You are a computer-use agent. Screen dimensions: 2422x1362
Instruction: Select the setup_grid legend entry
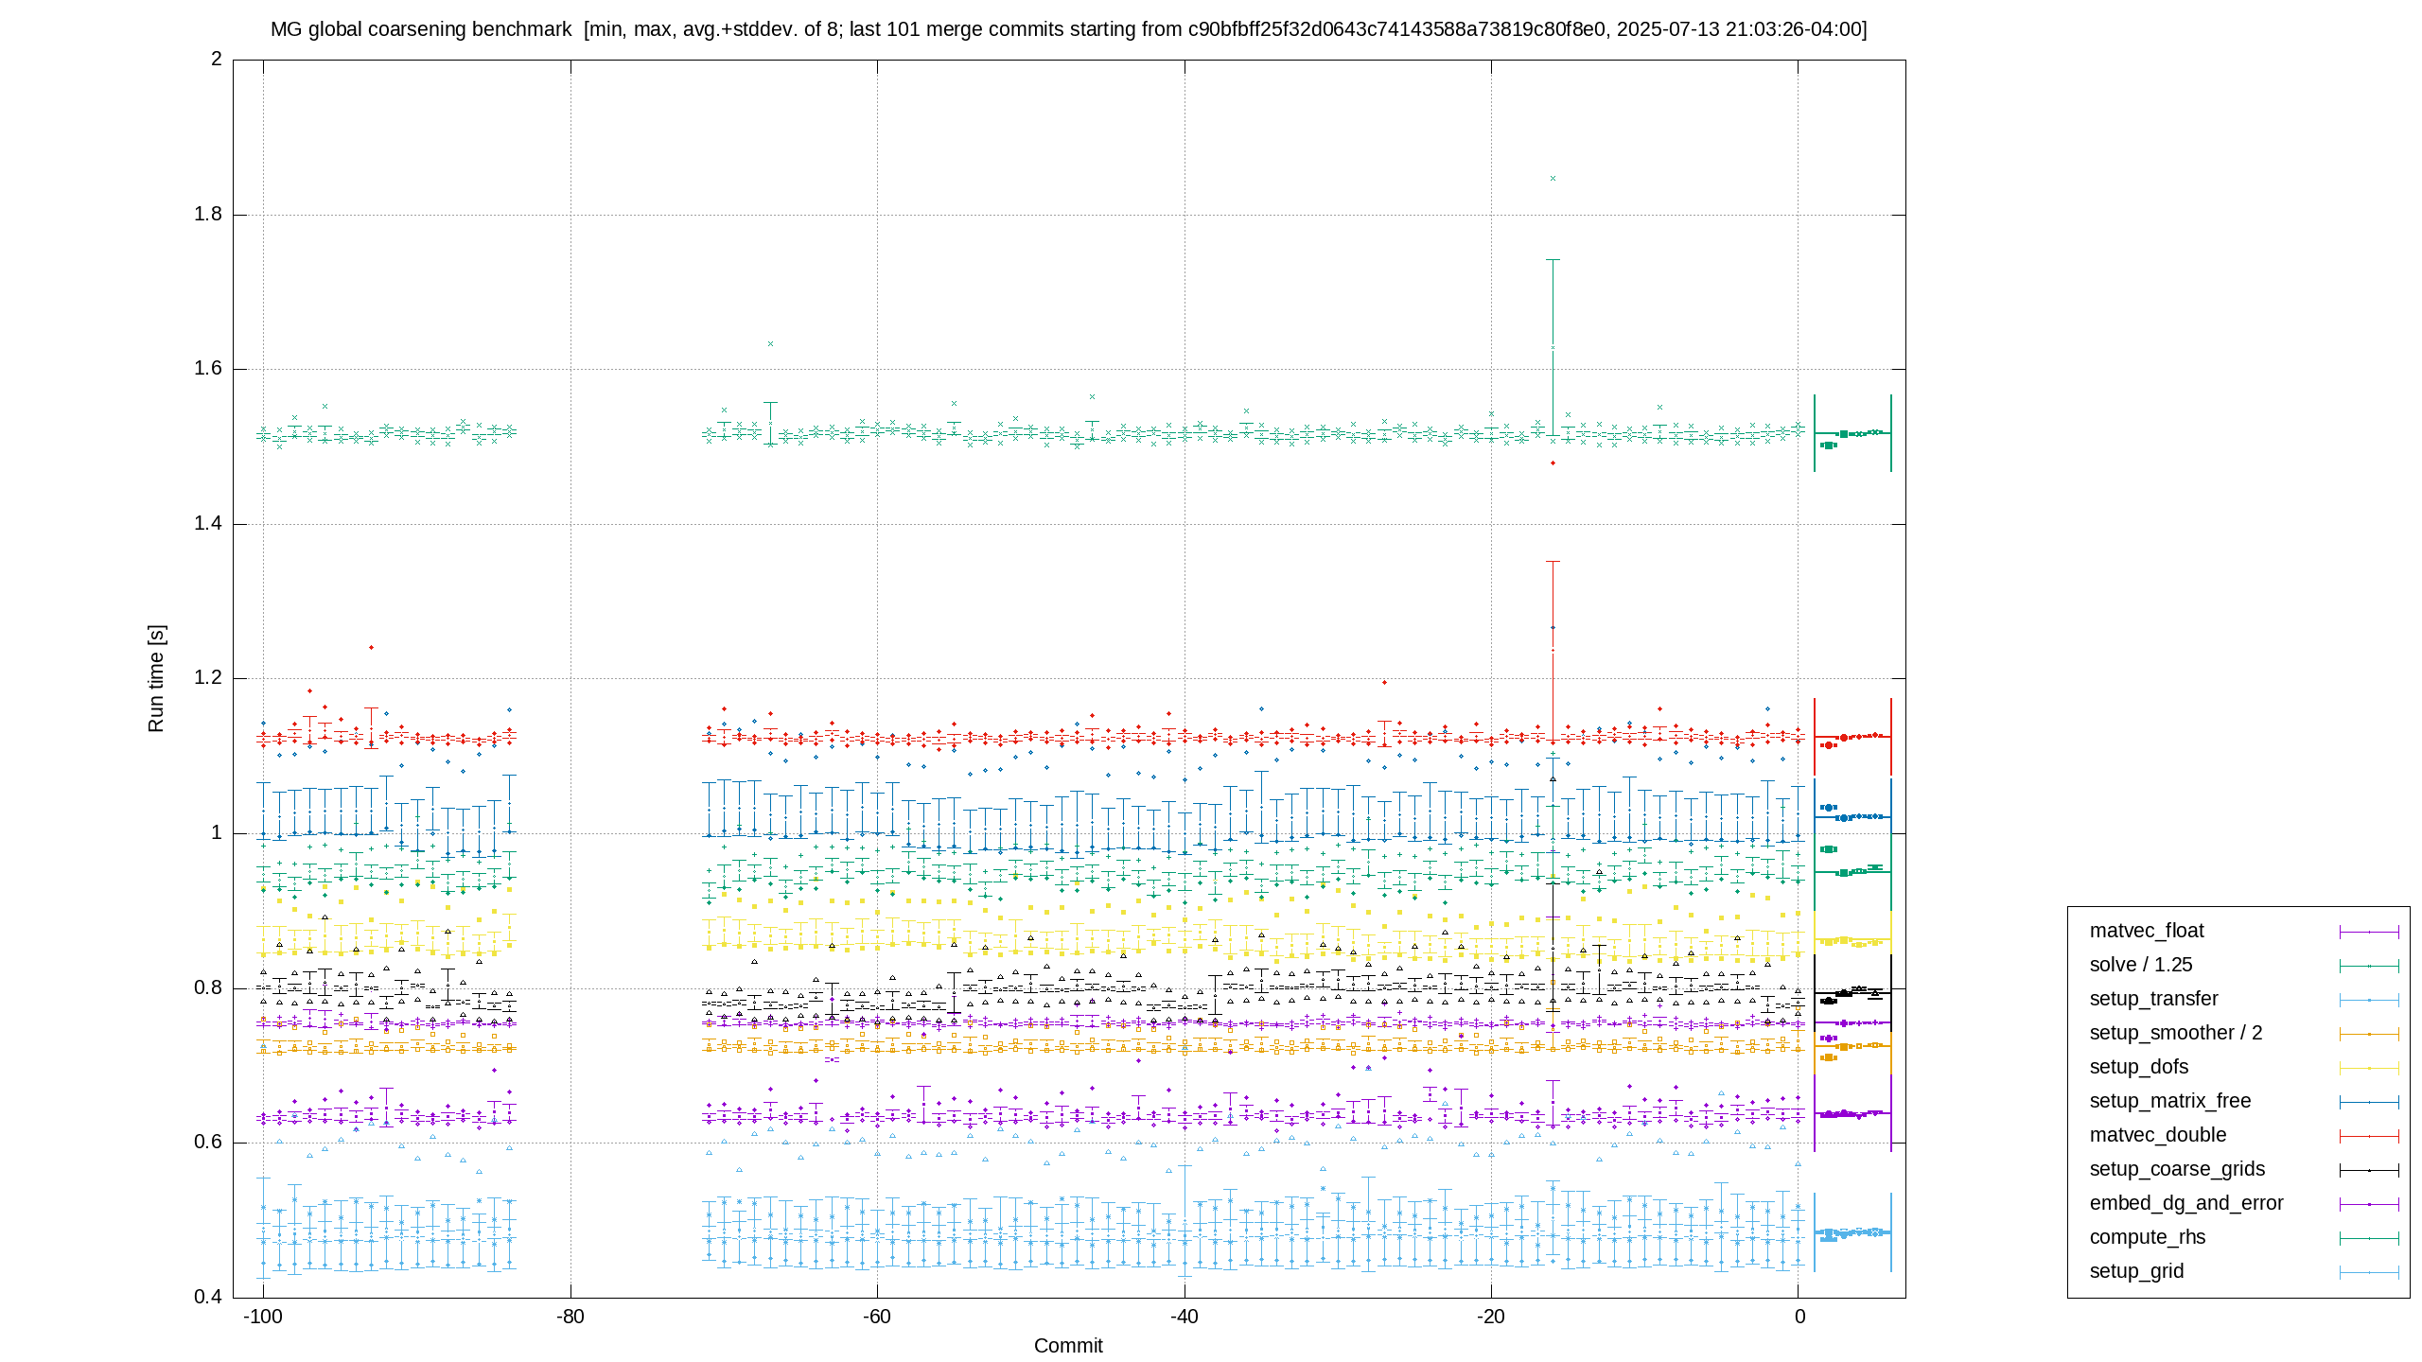point(2243,1271)
